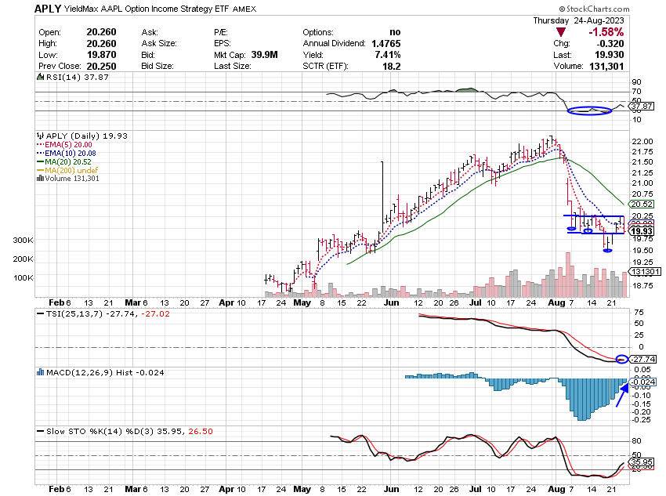Click the Mkt Cap value 39.9M
This screenshot has height=496, width=666.
tap(264, 55)
